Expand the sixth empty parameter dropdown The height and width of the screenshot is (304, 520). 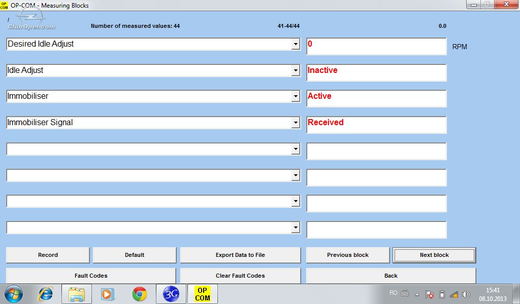point(296,175)
